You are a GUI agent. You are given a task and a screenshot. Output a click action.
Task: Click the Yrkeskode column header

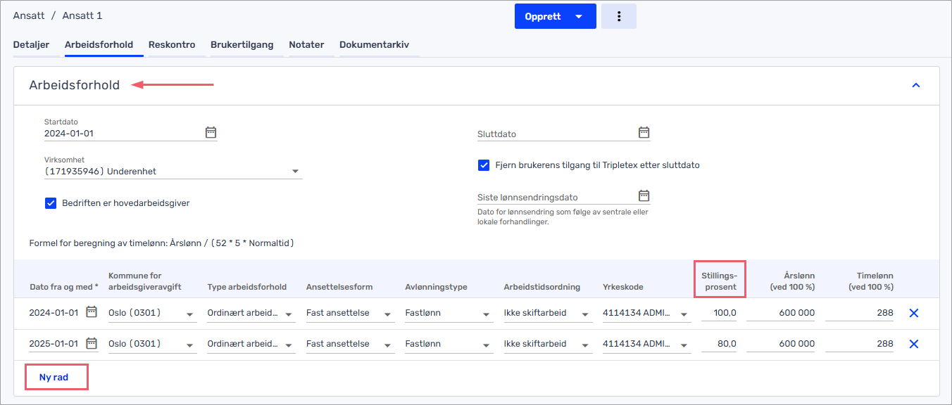(622, 287)
